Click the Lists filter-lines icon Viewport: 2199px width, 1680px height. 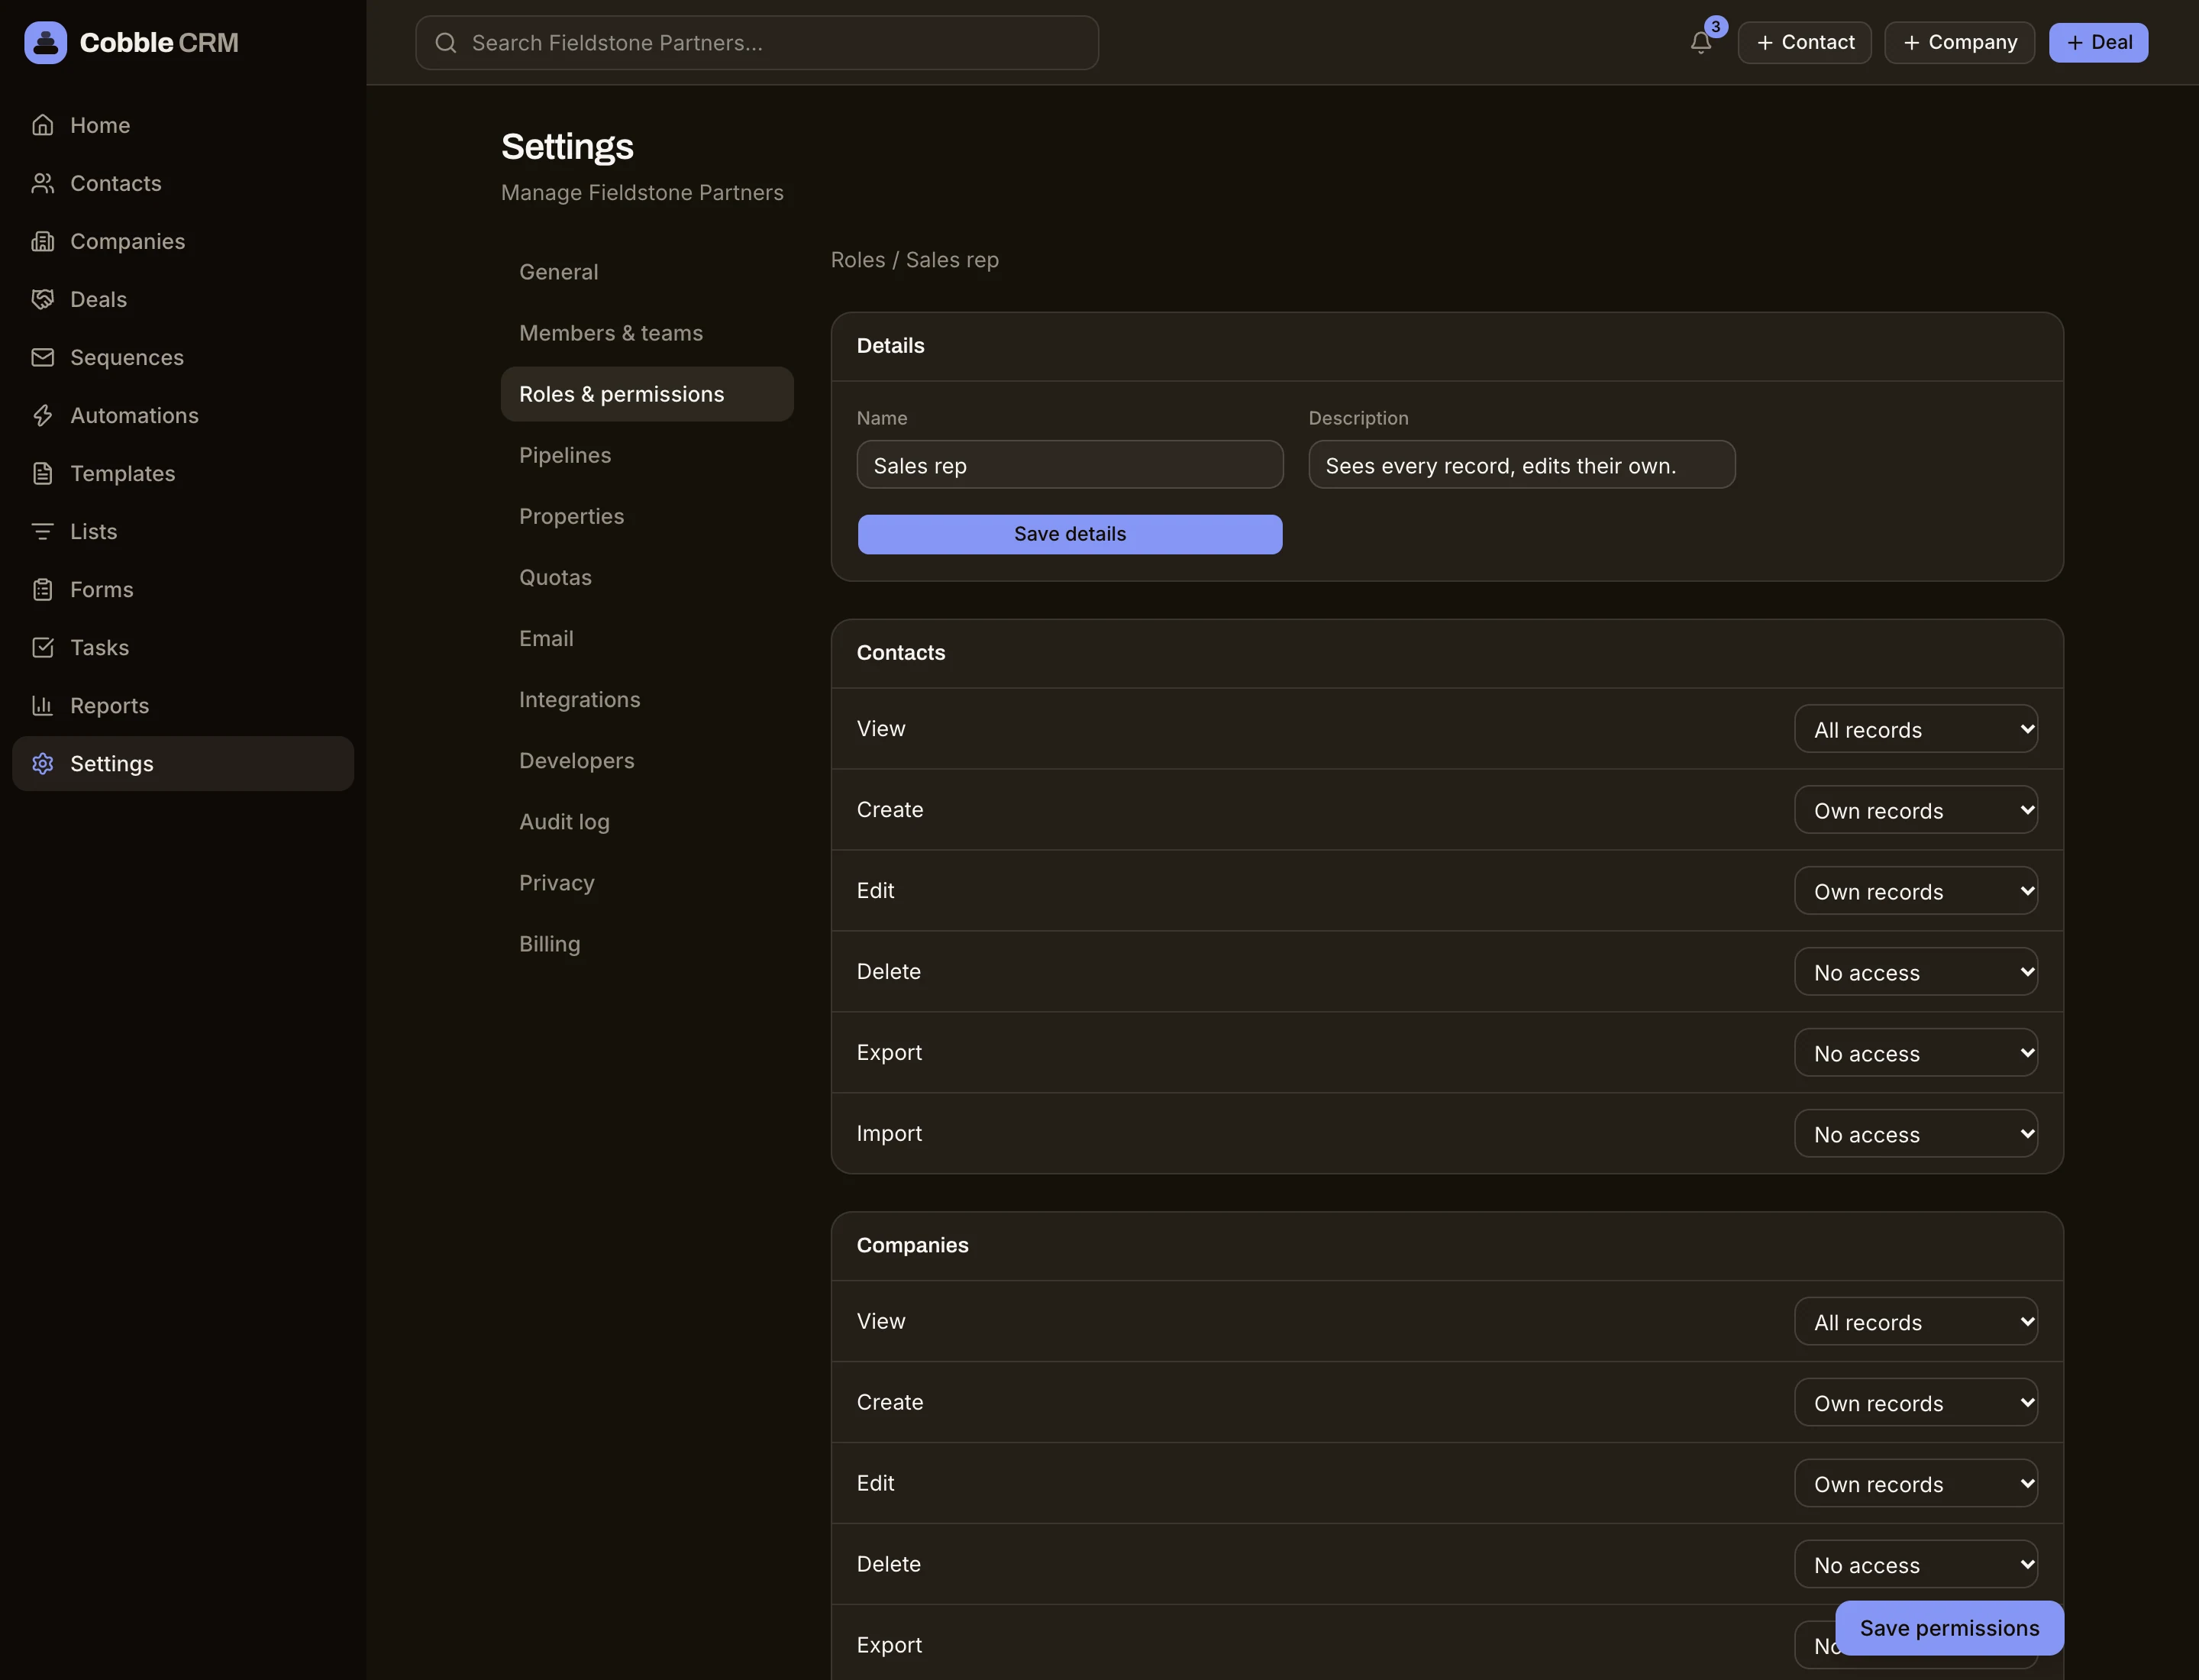tap(42, 531)
